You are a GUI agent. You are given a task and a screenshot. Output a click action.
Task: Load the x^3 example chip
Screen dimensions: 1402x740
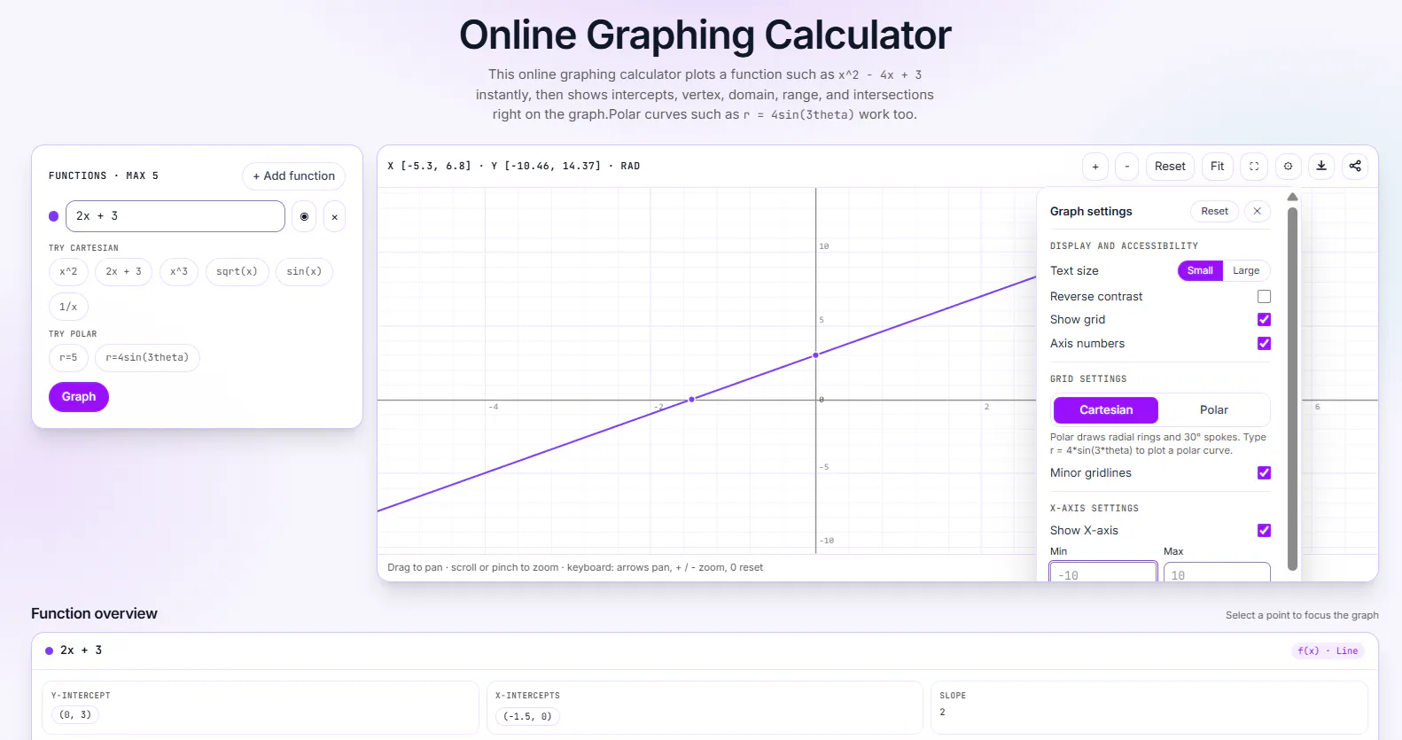tap(179, 271)
